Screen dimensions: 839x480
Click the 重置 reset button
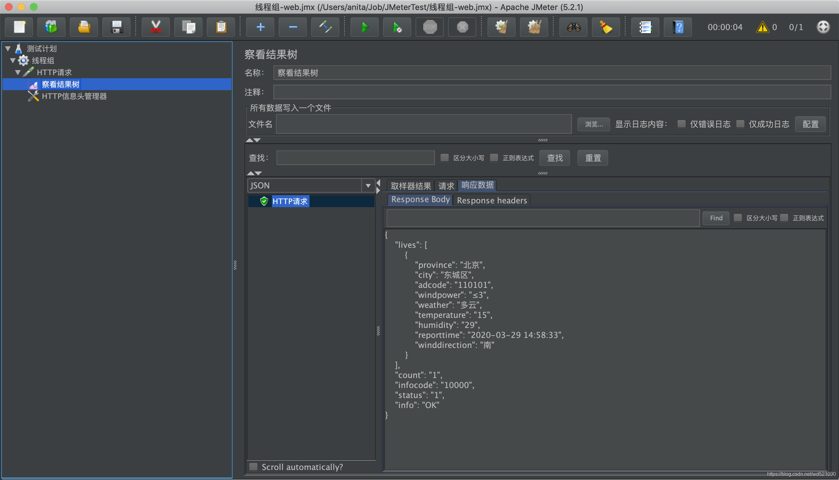tap(593, 158)
